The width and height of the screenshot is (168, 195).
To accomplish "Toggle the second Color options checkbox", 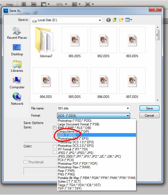I will pyautogui.click(x=55, y=152).
